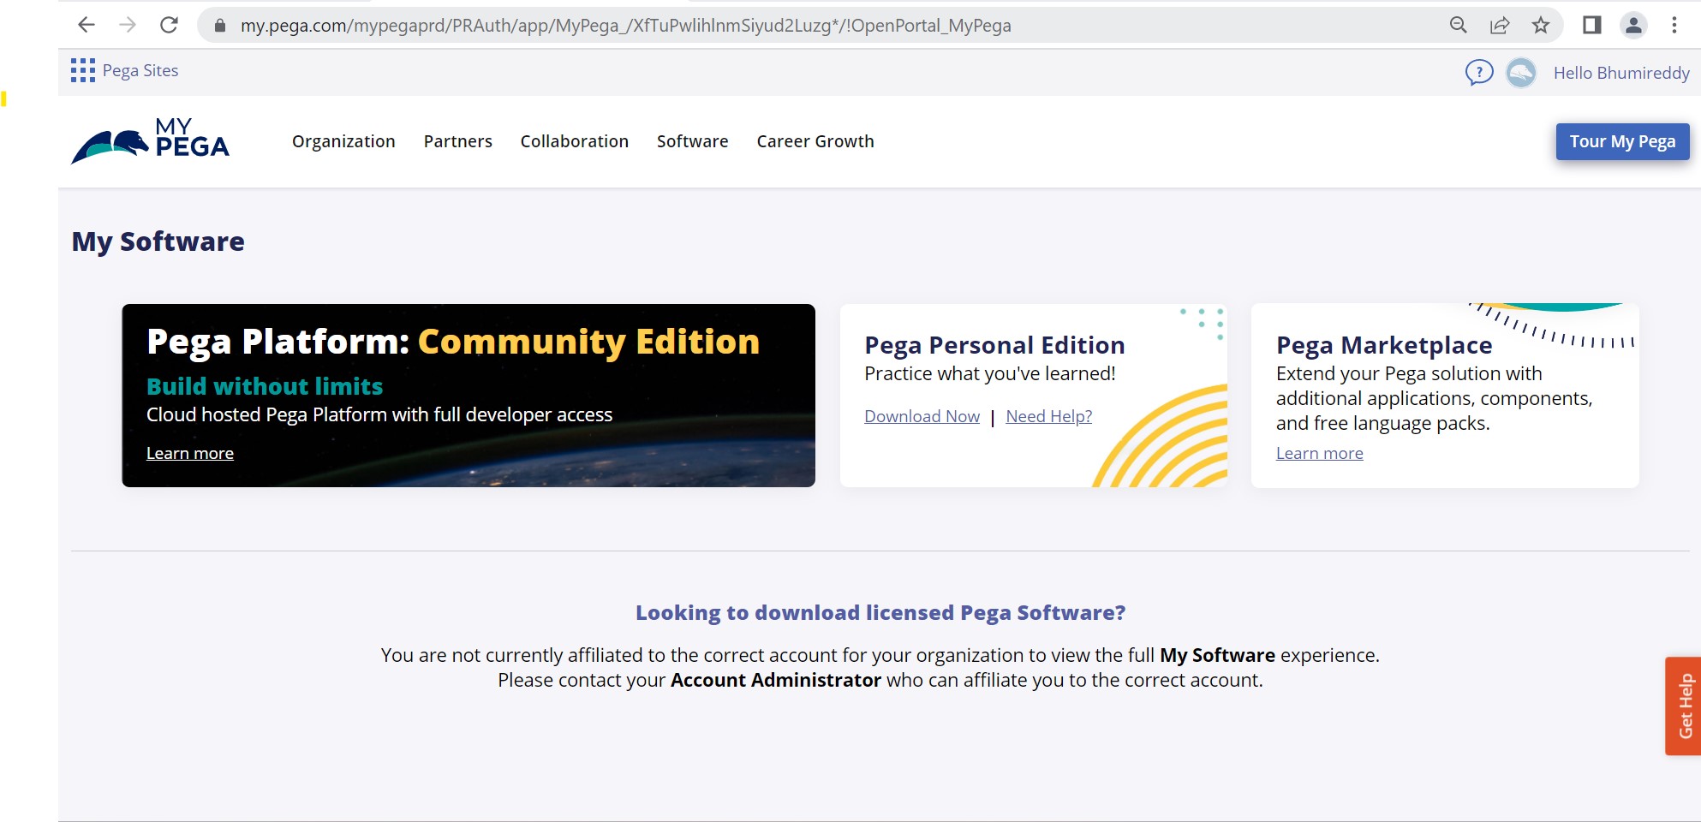Bookmark this page with the star icon
Viewport: 1701px width, 822px height.
tap(1541, 25)
